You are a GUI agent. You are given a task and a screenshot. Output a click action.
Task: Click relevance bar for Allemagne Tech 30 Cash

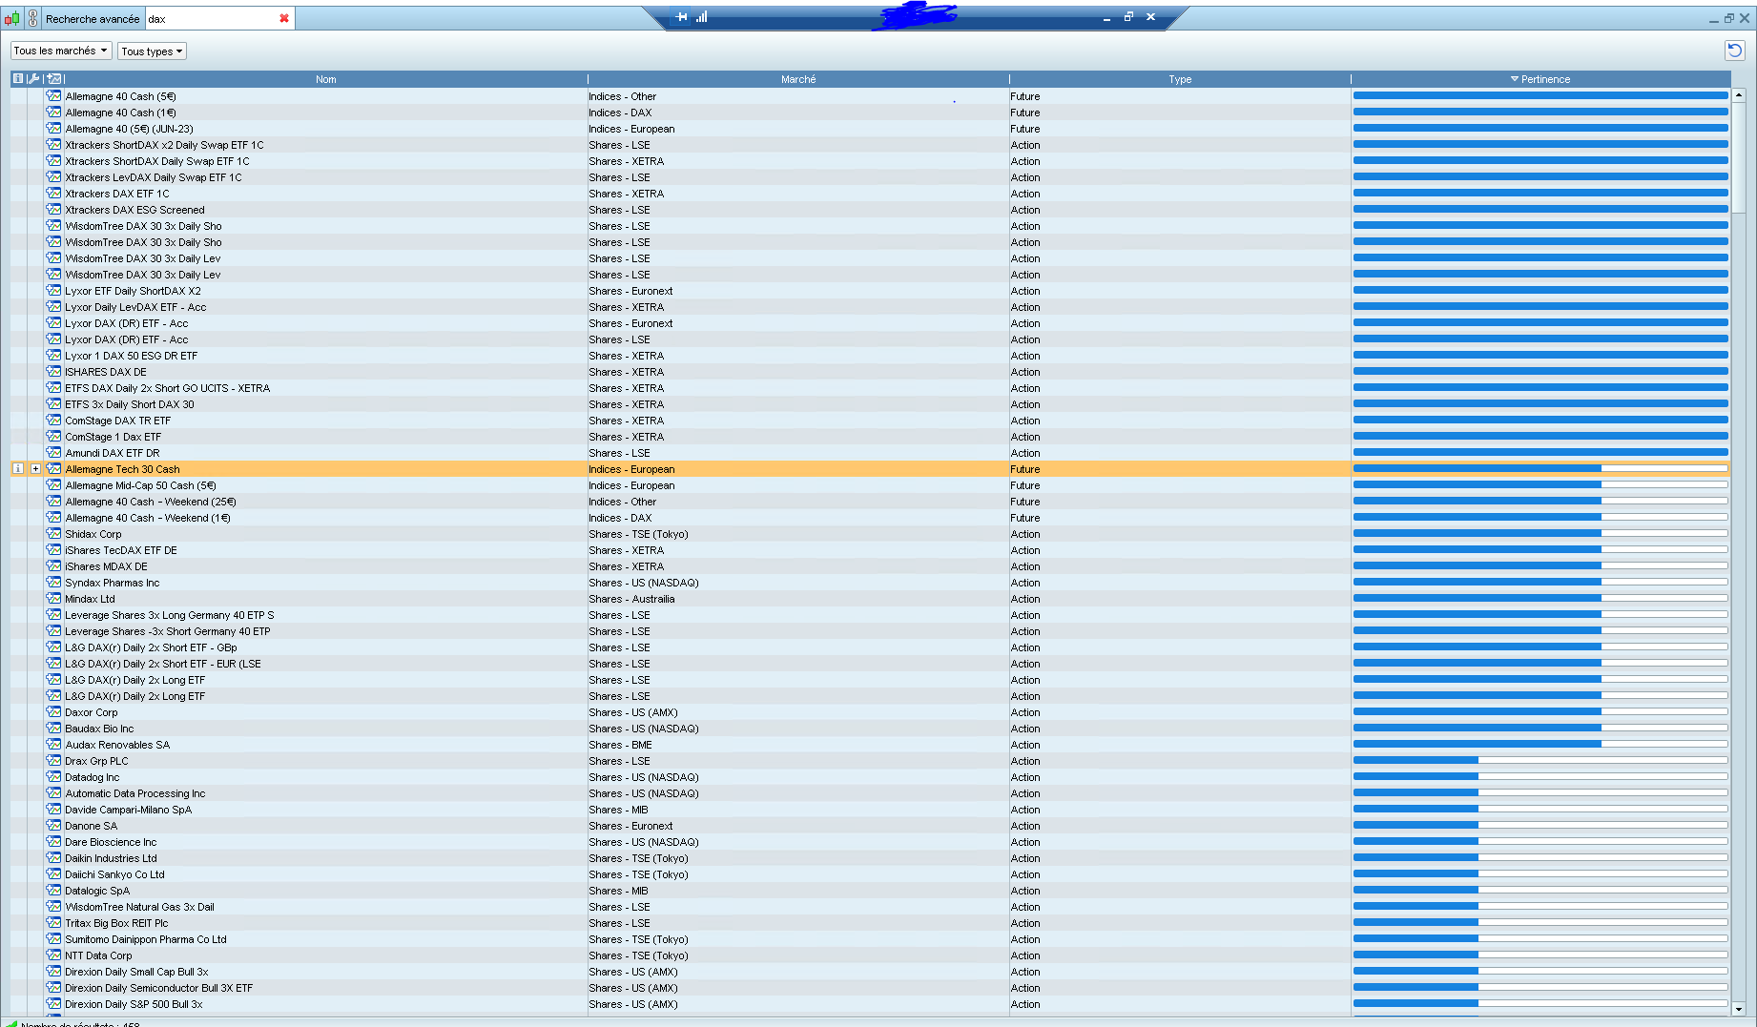(1540, 469)
